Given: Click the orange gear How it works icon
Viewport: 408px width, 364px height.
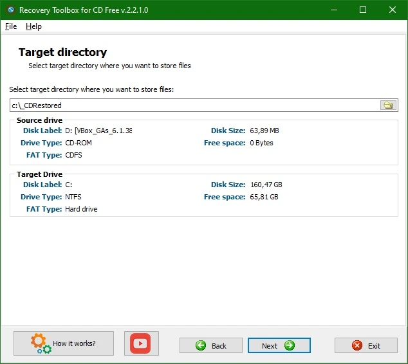Looking at the screenshot, I should tap(41, 343).
